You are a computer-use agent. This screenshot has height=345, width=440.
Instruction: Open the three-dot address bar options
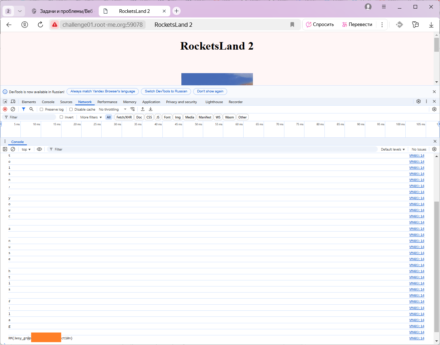382,25
